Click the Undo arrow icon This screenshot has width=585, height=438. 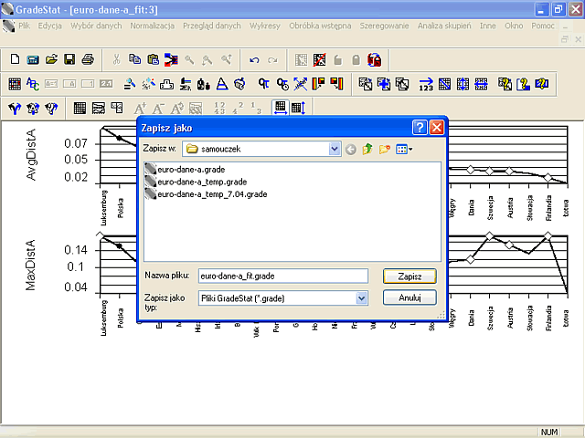tap(254, 60)
